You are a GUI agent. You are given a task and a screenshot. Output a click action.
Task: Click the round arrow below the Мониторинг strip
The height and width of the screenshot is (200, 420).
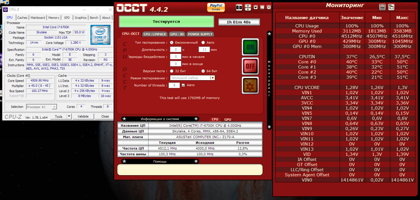click(x=269, y=127)
